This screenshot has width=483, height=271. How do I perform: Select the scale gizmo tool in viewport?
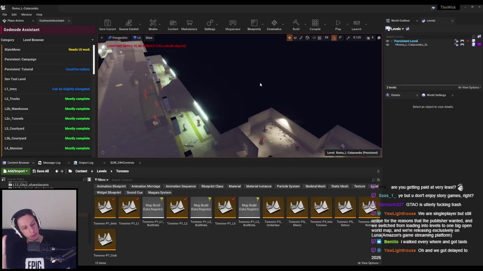tap(301, 38)
